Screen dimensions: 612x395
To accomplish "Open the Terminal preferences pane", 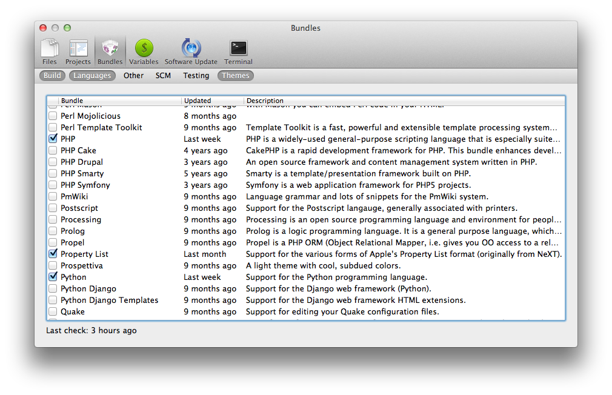I will click(238, 52).
